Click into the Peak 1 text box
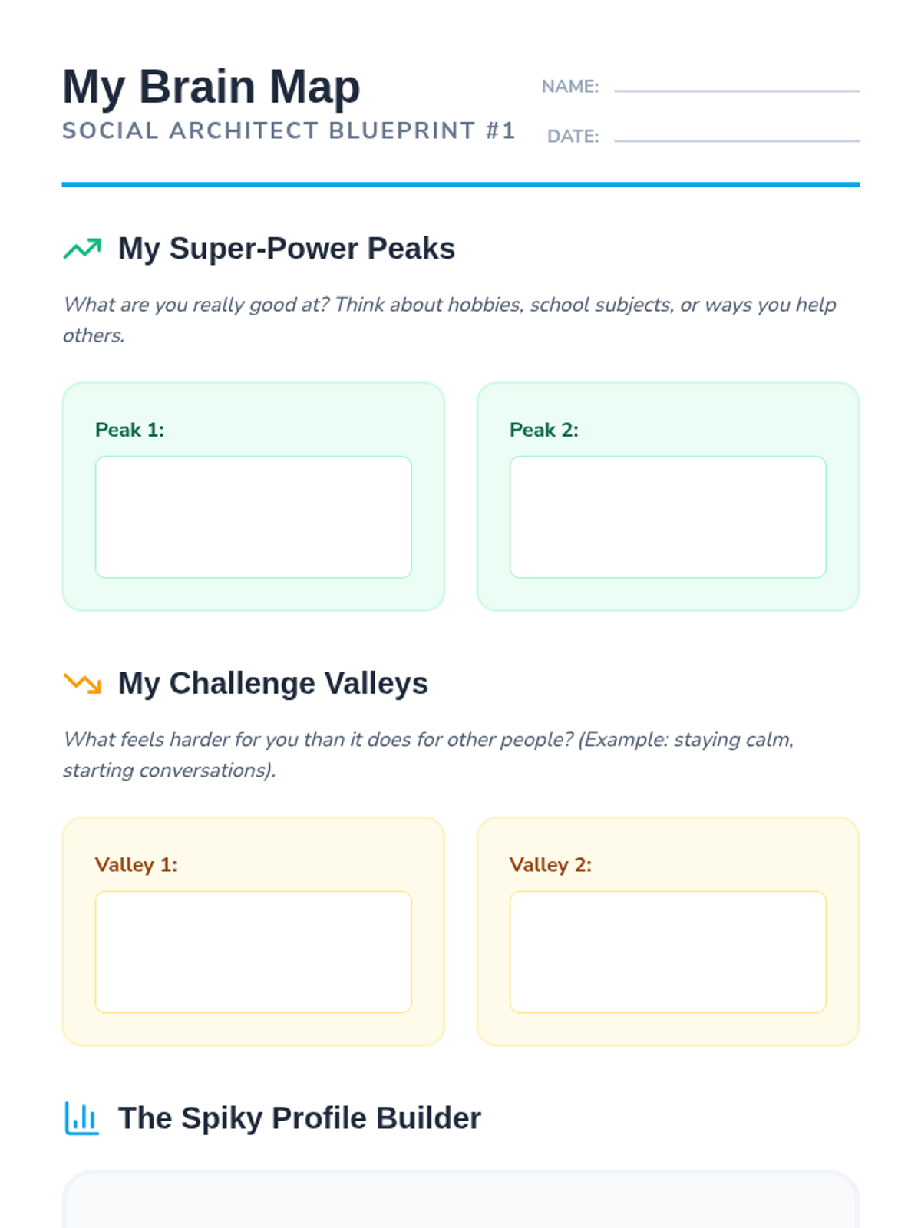This screenshot has width=921, height=1228. (x=253, y=517)
